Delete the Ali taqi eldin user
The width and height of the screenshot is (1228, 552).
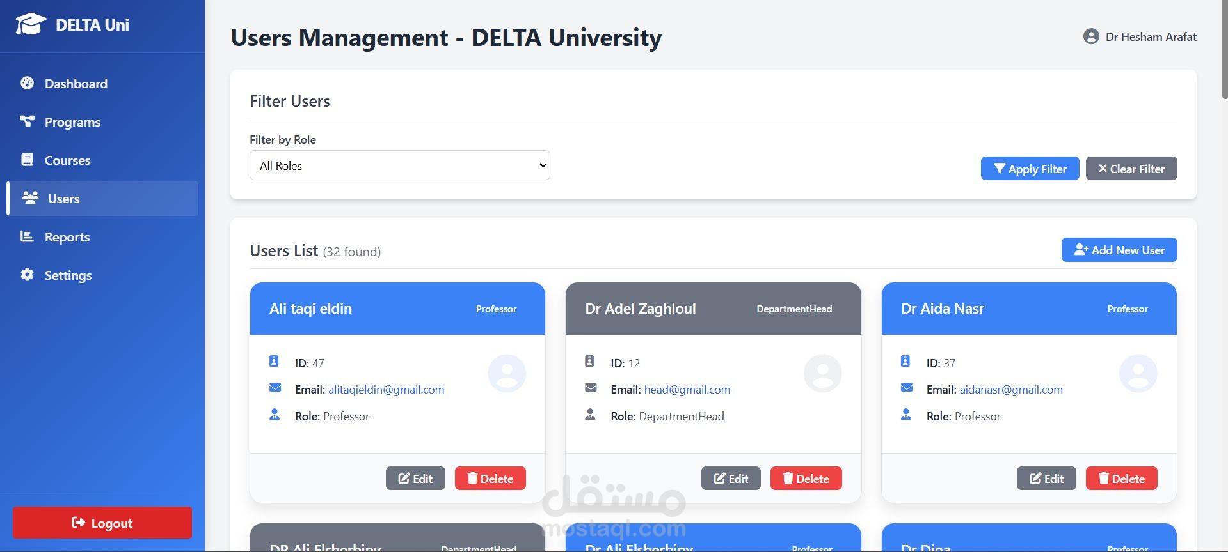tap(490, 479)
